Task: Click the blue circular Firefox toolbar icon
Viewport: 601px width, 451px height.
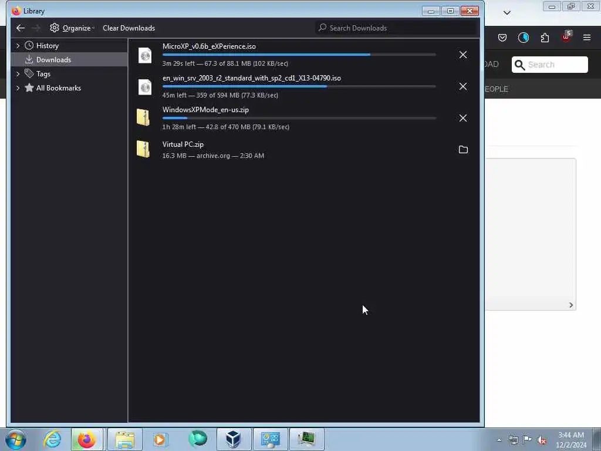Action: click(523, 38)
